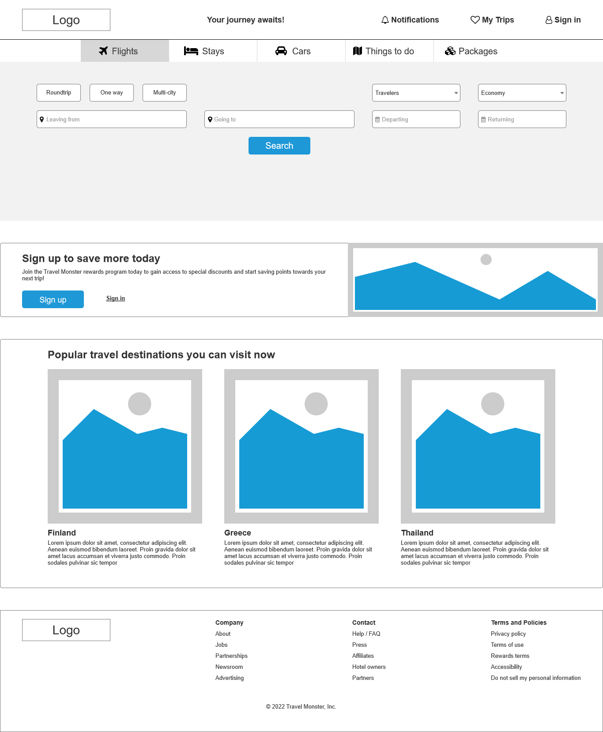Click the footer Logo box

click(x=66, y=630)
